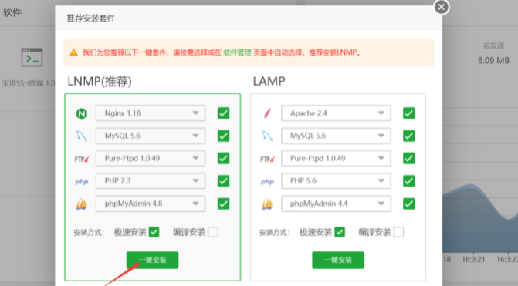Click the LAMP 安装方式 label
The image size is (518, 286).
[x=274, y=233]
